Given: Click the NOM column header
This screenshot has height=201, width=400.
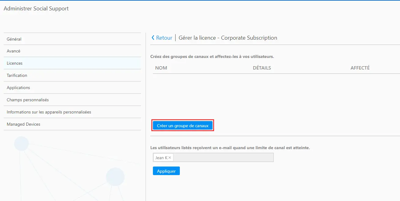Looking at the screenshot, I should [161, 68].
